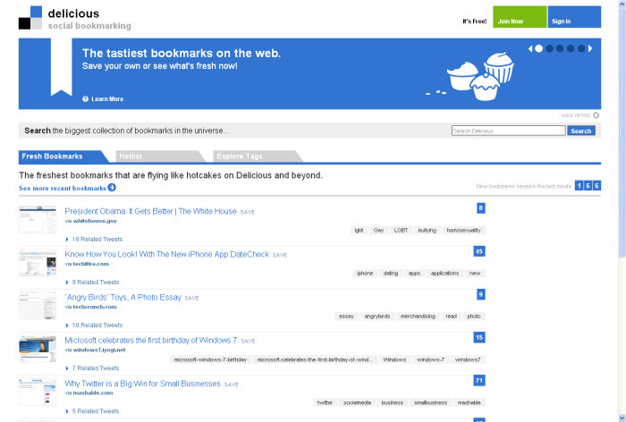Click the windows-7 tag

(430, 359)
